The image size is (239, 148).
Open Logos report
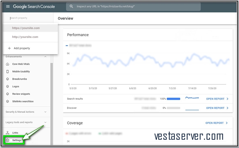pyautogui.click(x=16, y=86)
